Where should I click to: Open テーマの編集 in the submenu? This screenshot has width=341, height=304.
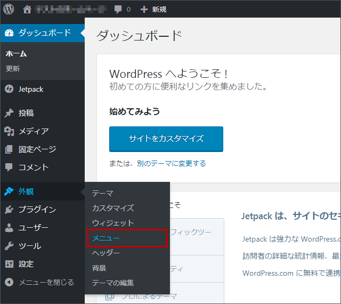coord(113,283)
